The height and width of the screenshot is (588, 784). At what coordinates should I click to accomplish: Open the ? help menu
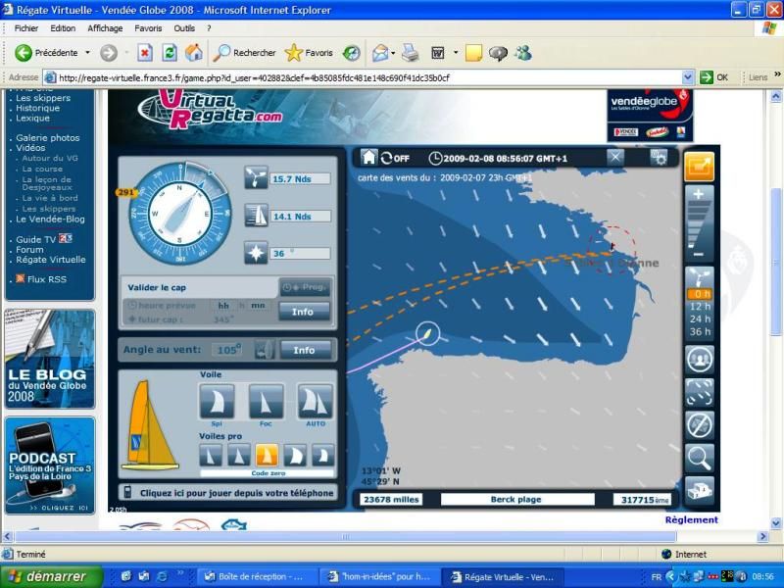209,28
